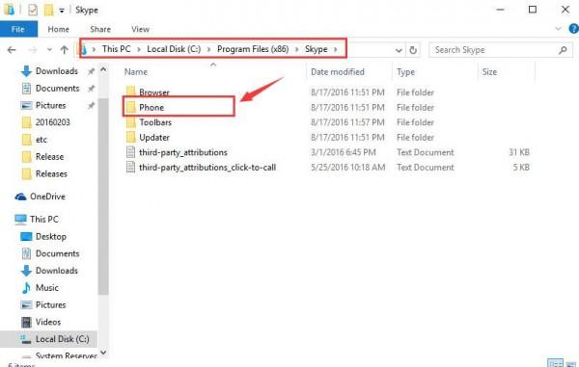The image size is (579, 367).
Task: Click the search magnifier icon
Action: pyautogui.click(x=563, y=50)
